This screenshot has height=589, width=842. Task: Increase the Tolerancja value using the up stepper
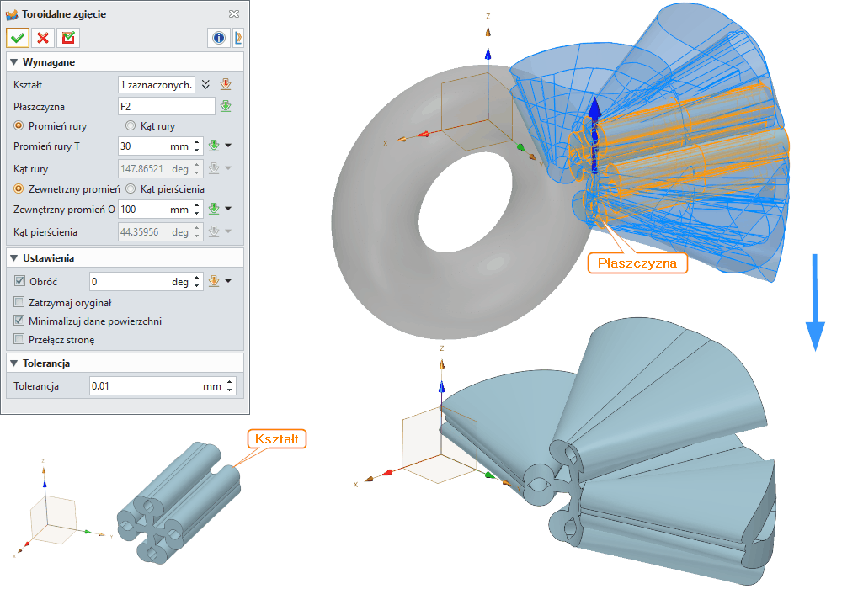pyautogui.click(x=230, y=382)
